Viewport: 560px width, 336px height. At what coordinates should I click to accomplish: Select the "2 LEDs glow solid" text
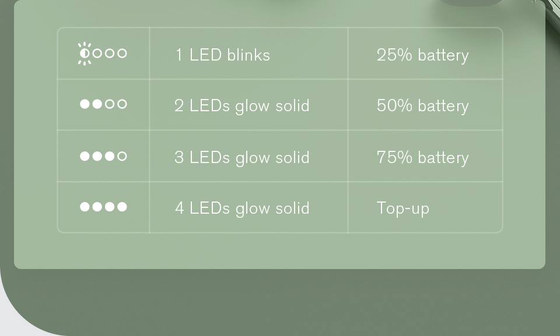242,107
